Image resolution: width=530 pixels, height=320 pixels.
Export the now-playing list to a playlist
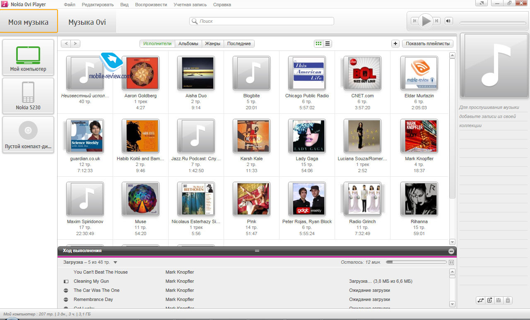click(x=489, y=300)
